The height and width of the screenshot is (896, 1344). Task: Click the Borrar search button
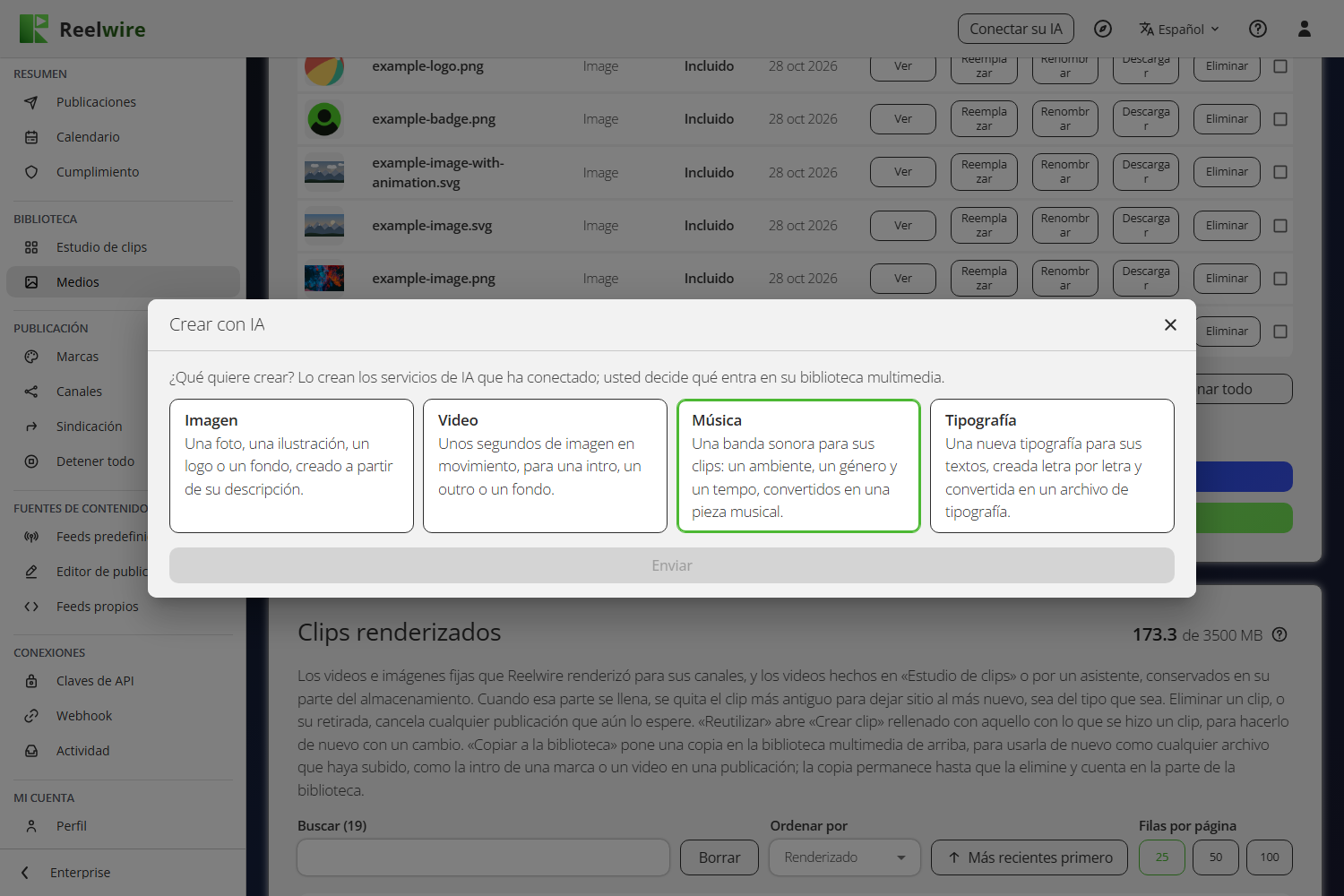coord(719,857)
